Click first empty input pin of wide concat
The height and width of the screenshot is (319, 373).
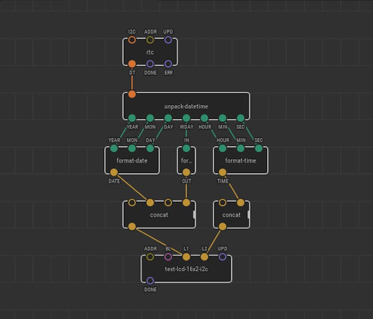click(x=132, y=203)
